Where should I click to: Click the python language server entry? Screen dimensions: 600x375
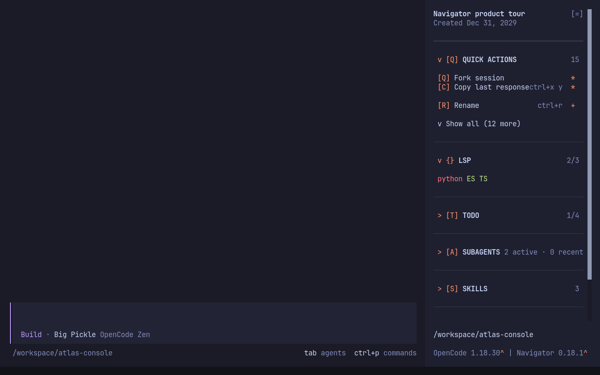[x=450, y=179]
